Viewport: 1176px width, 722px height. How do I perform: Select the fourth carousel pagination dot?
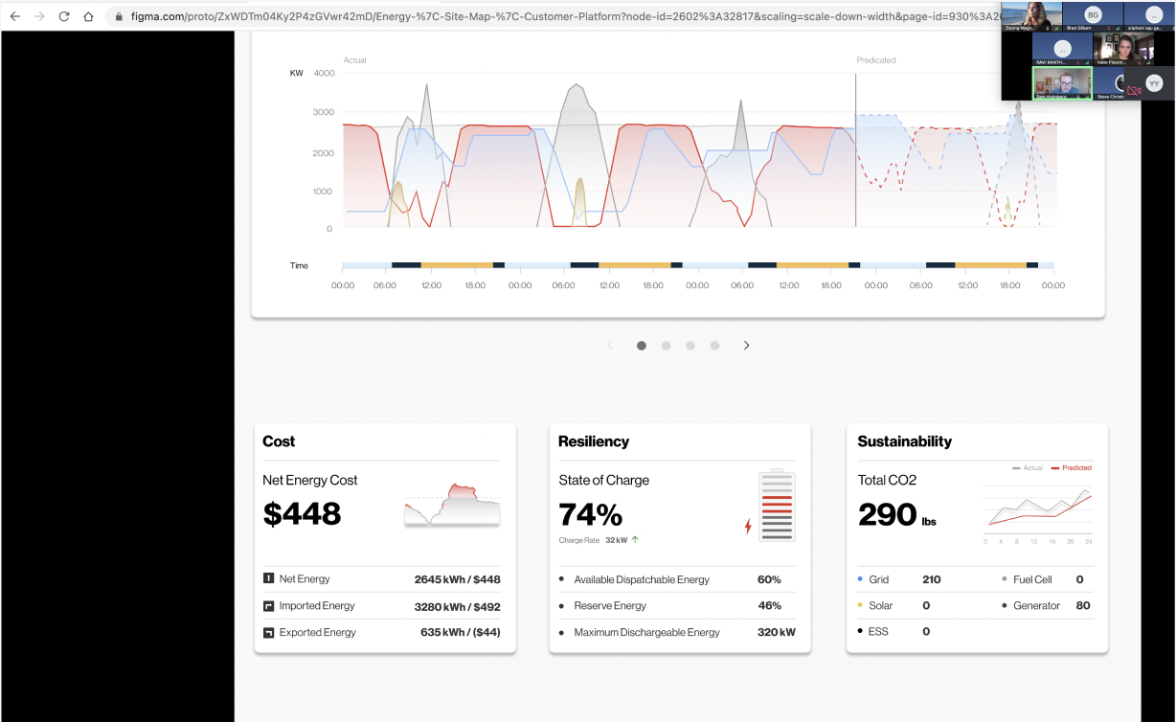click(714, 346)
